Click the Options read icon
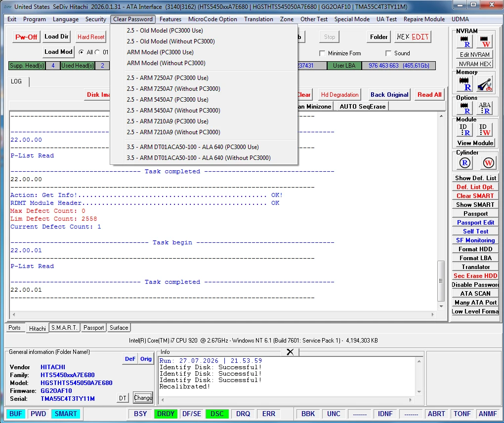Viewport: 504px width, 423px height. (x=464, y=108)
